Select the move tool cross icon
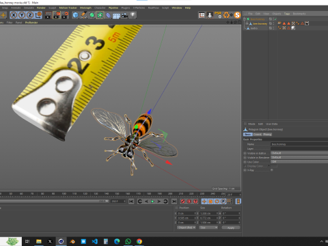 click(x=3, y=15)
